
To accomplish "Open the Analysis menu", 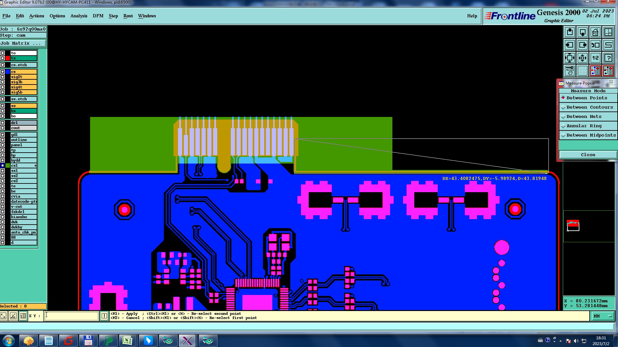I will coord(79,16).
